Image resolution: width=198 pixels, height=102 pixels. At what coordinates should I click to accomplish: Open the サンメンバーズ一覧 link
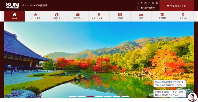[x=148, y=3]
